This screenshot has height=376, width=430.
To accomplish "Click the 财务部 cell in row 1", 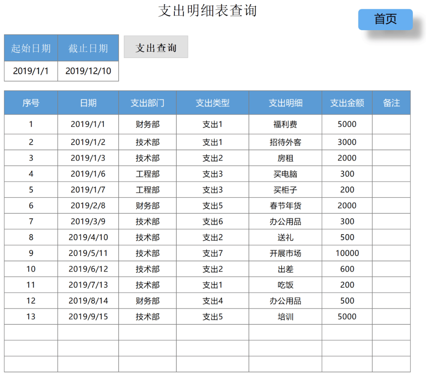I will tap(147, 124).
